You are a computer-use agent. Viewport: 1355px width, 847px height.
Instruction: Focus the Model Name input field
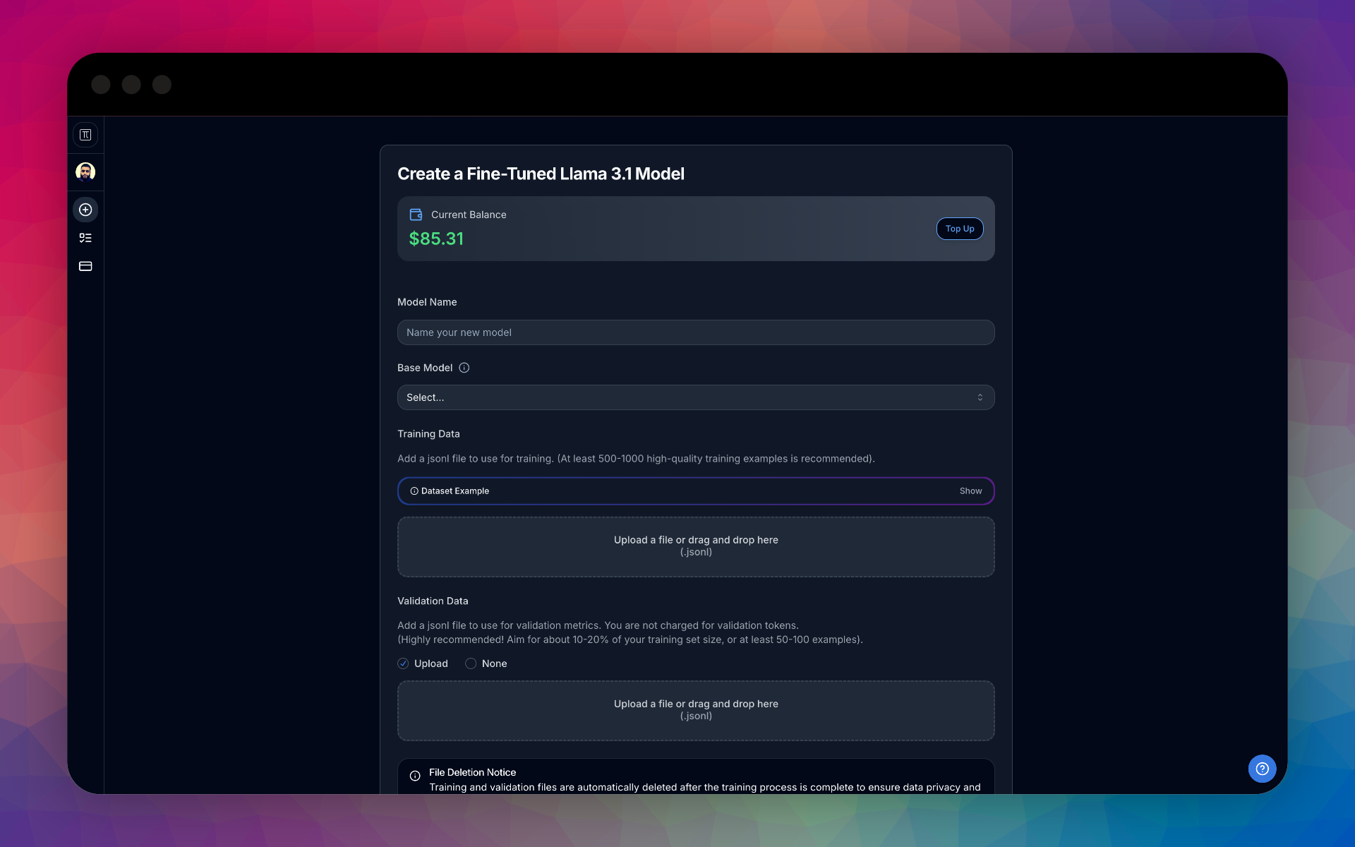695,332
